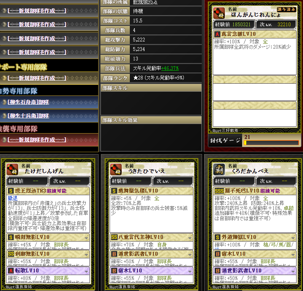Click the S rank badge of 虎王烈迅TR3

pyautogui.click(x=11, y=191)
